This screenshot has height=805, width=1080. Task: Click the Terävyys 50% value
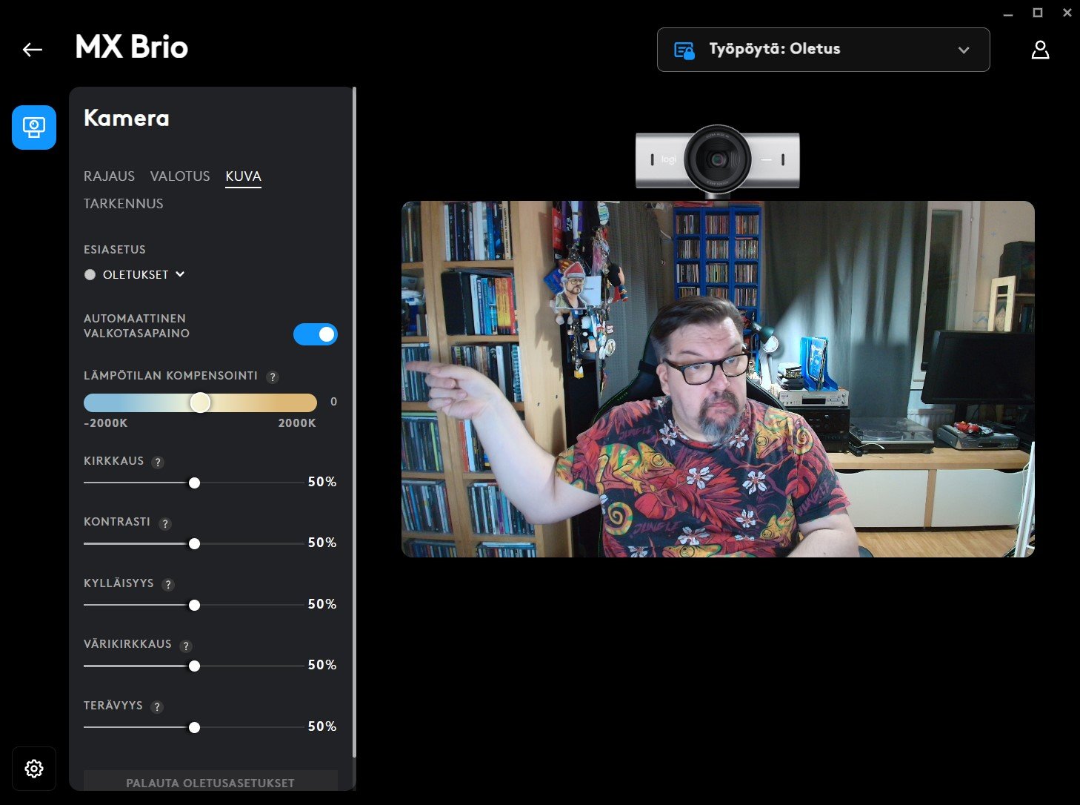[322, 726]
